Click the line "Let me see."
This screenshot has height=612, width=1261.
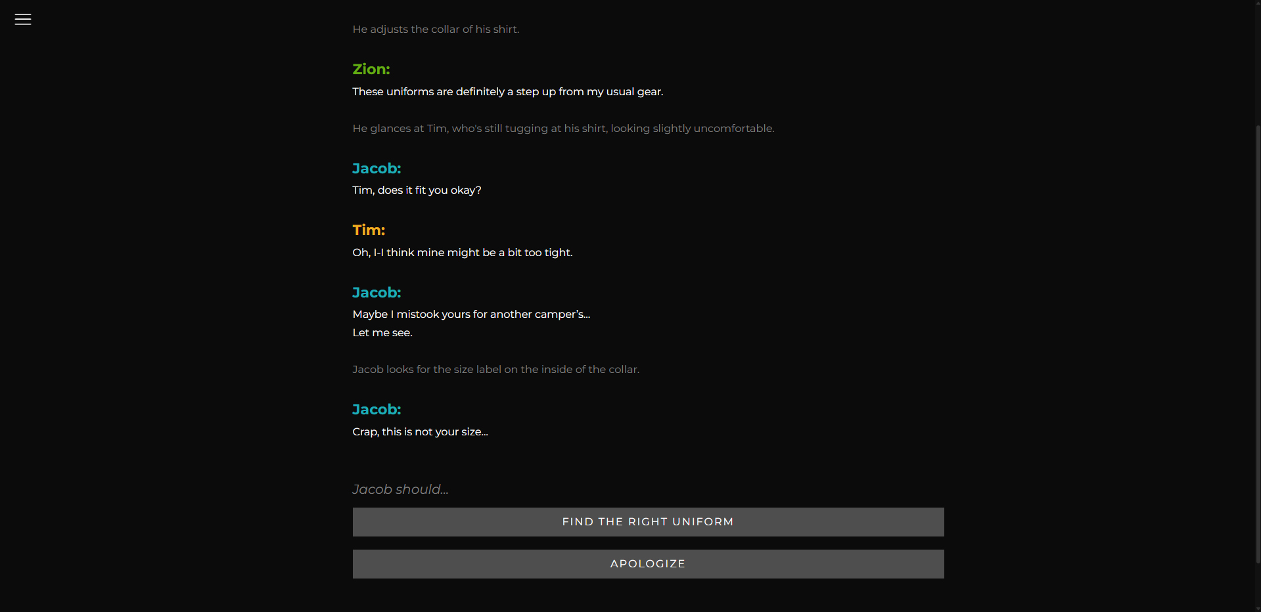tap(382, 333)
